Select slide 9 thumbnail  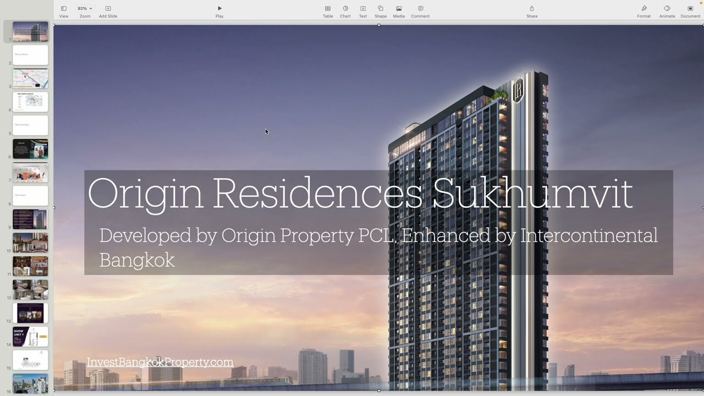point(30,219)
